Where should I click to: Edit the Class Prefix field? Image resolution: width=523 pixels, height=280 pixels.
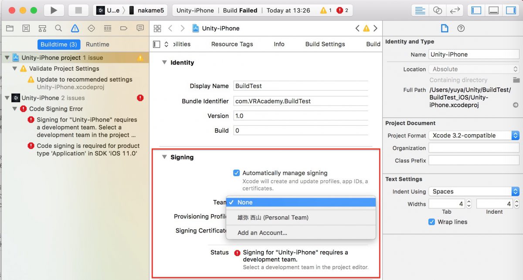click(x=474, y=160)
